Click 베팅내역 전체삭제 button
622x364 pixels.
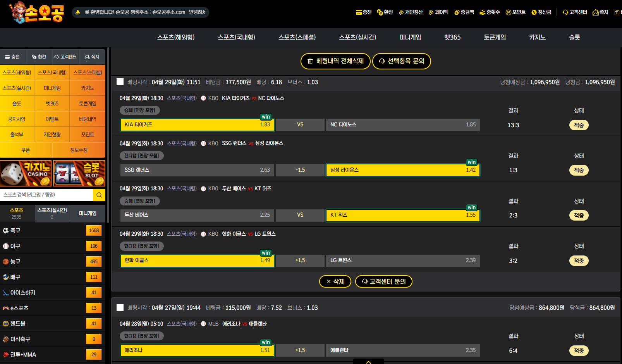[x=335, y=61]
